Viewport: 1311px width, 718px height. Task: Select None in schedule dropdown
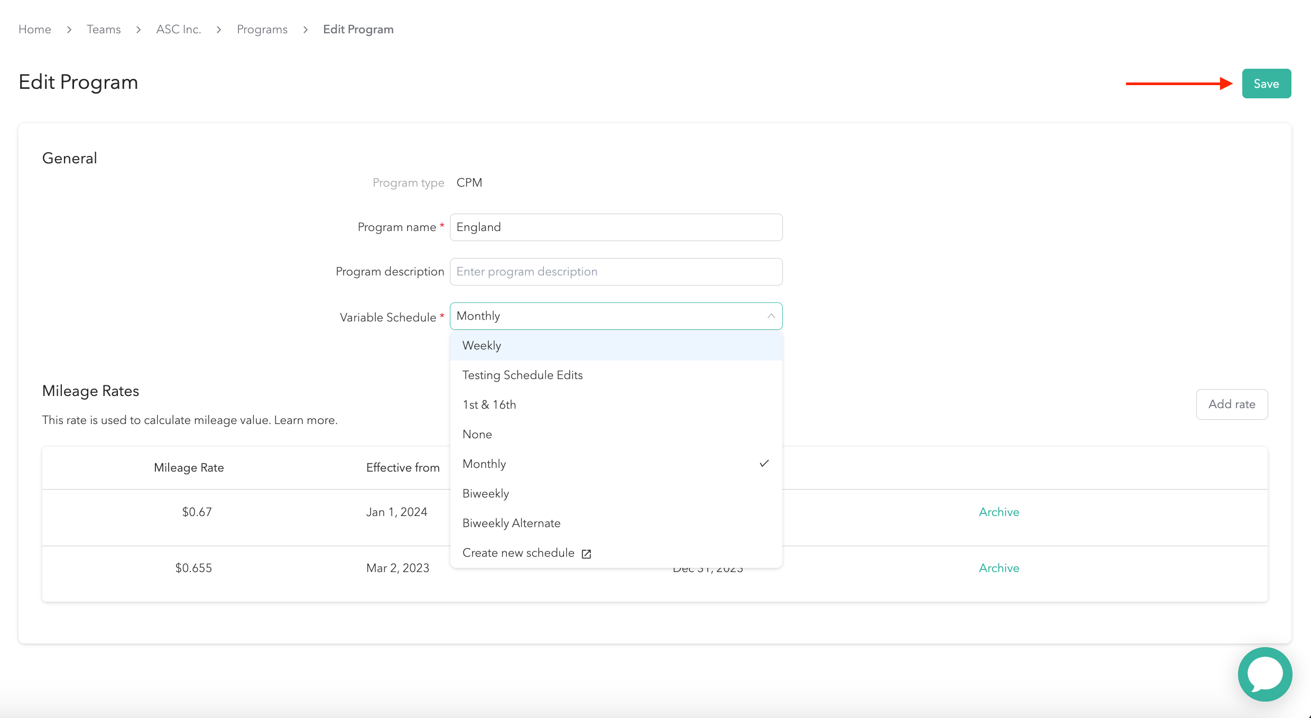pos(477,435)
